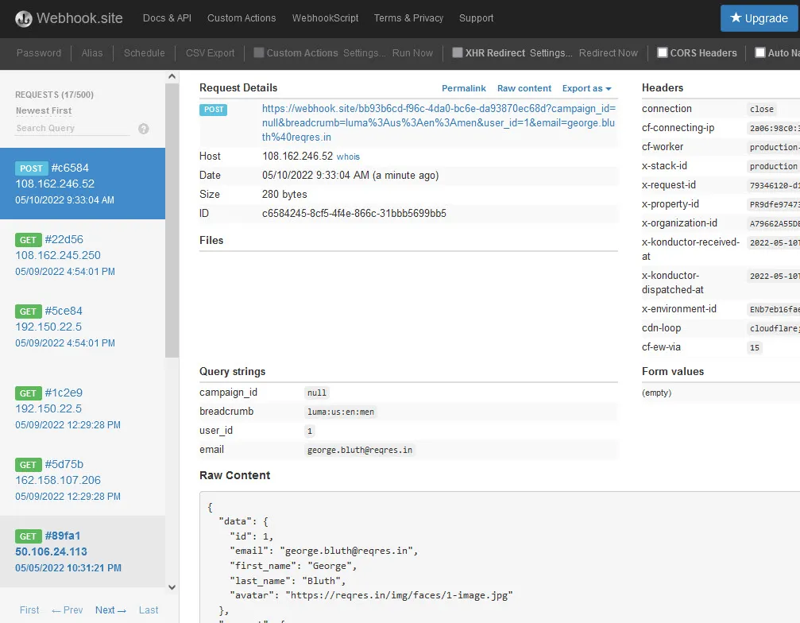Click the Alias toolbar option
Viewport: 800px width, 623px height.
[x=92, y=53]
